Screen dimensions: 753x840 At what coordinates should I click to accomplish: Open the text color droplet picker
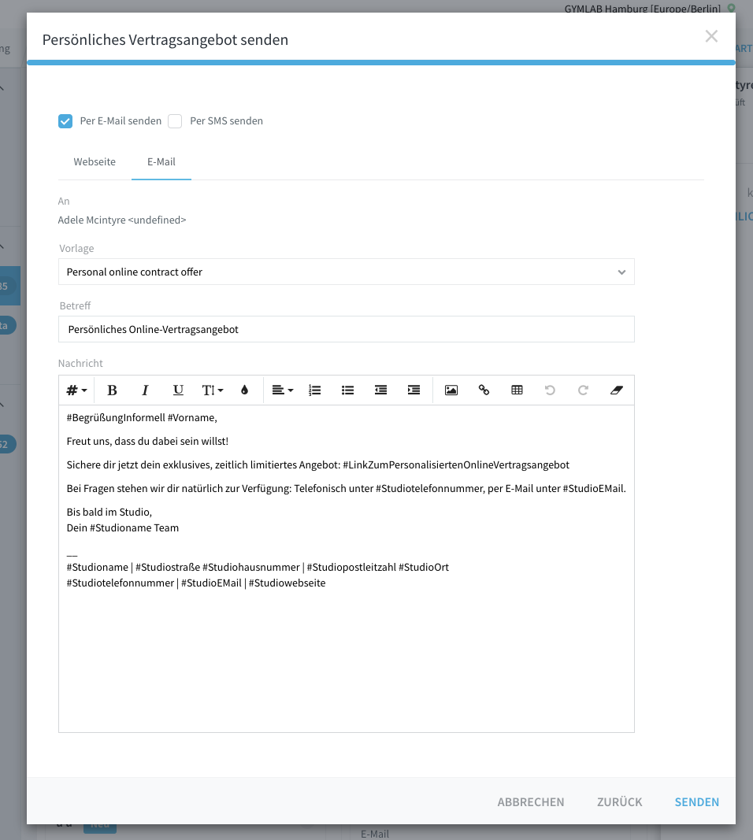pos(244,390)
